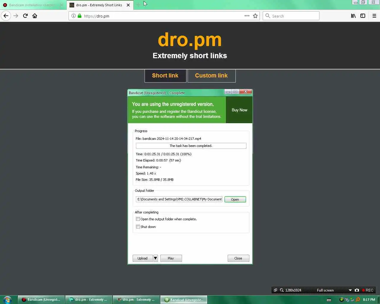
Task: Click the file name bandicam 2024-11-14 text
Action: 172,139
